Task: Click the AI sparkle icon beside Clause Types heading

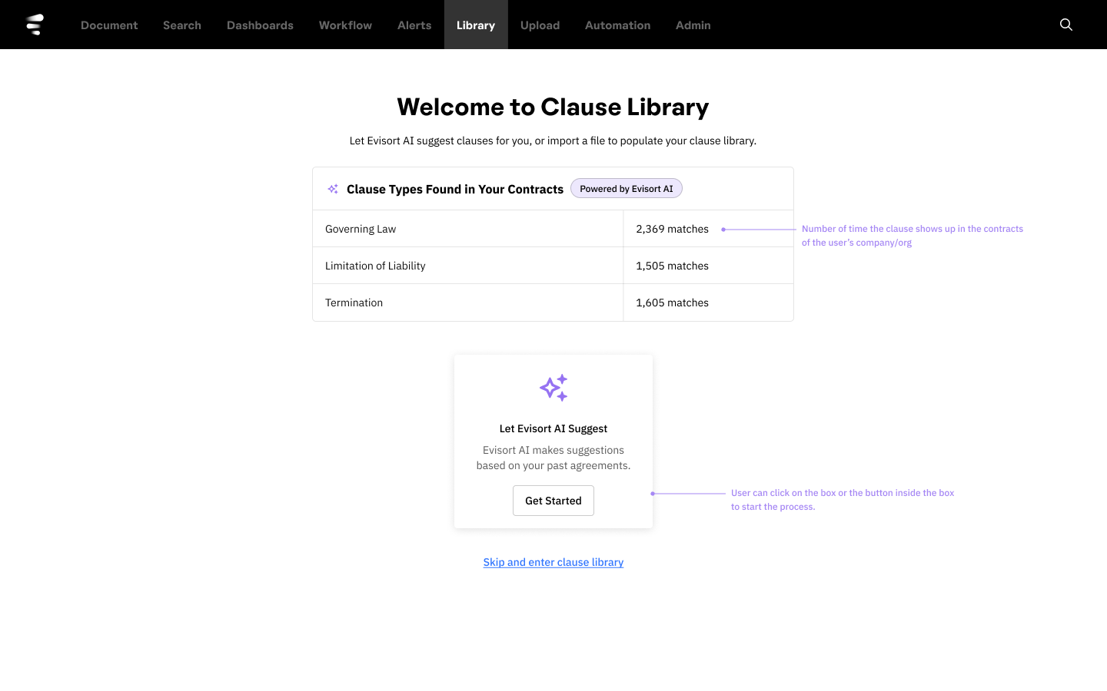Action: pyautogui.click(x=332, y=188)
